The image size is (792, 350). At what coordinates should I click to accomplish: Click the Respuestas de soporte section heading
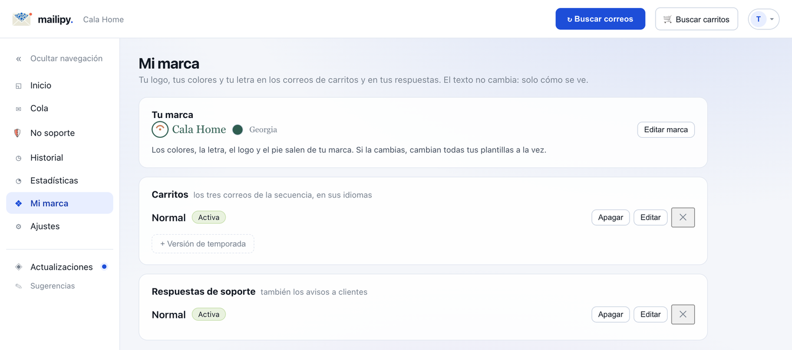coord(204,291)
